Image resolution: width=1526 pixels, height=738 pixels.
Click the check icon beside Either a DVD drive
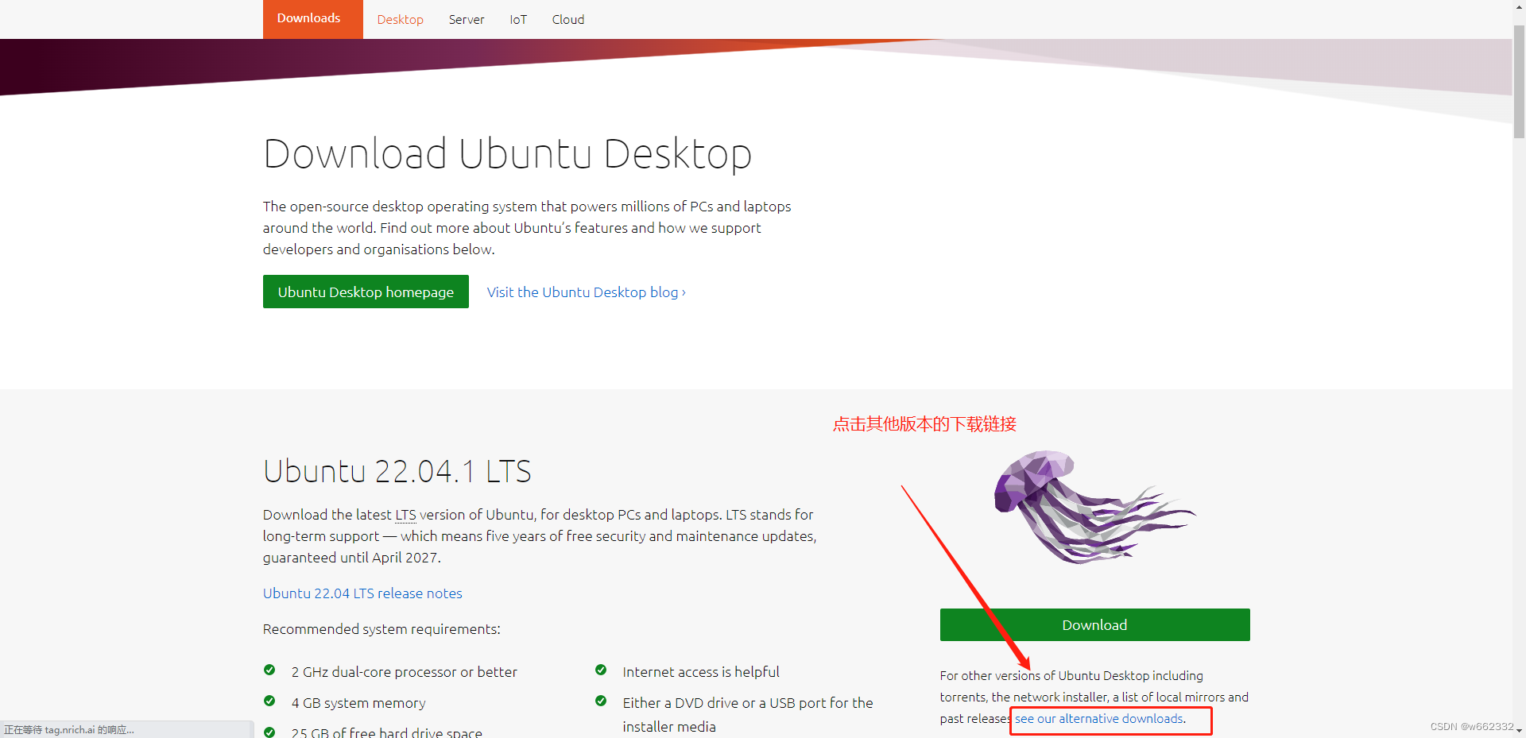pyautogui.click(x=601, y=701)
